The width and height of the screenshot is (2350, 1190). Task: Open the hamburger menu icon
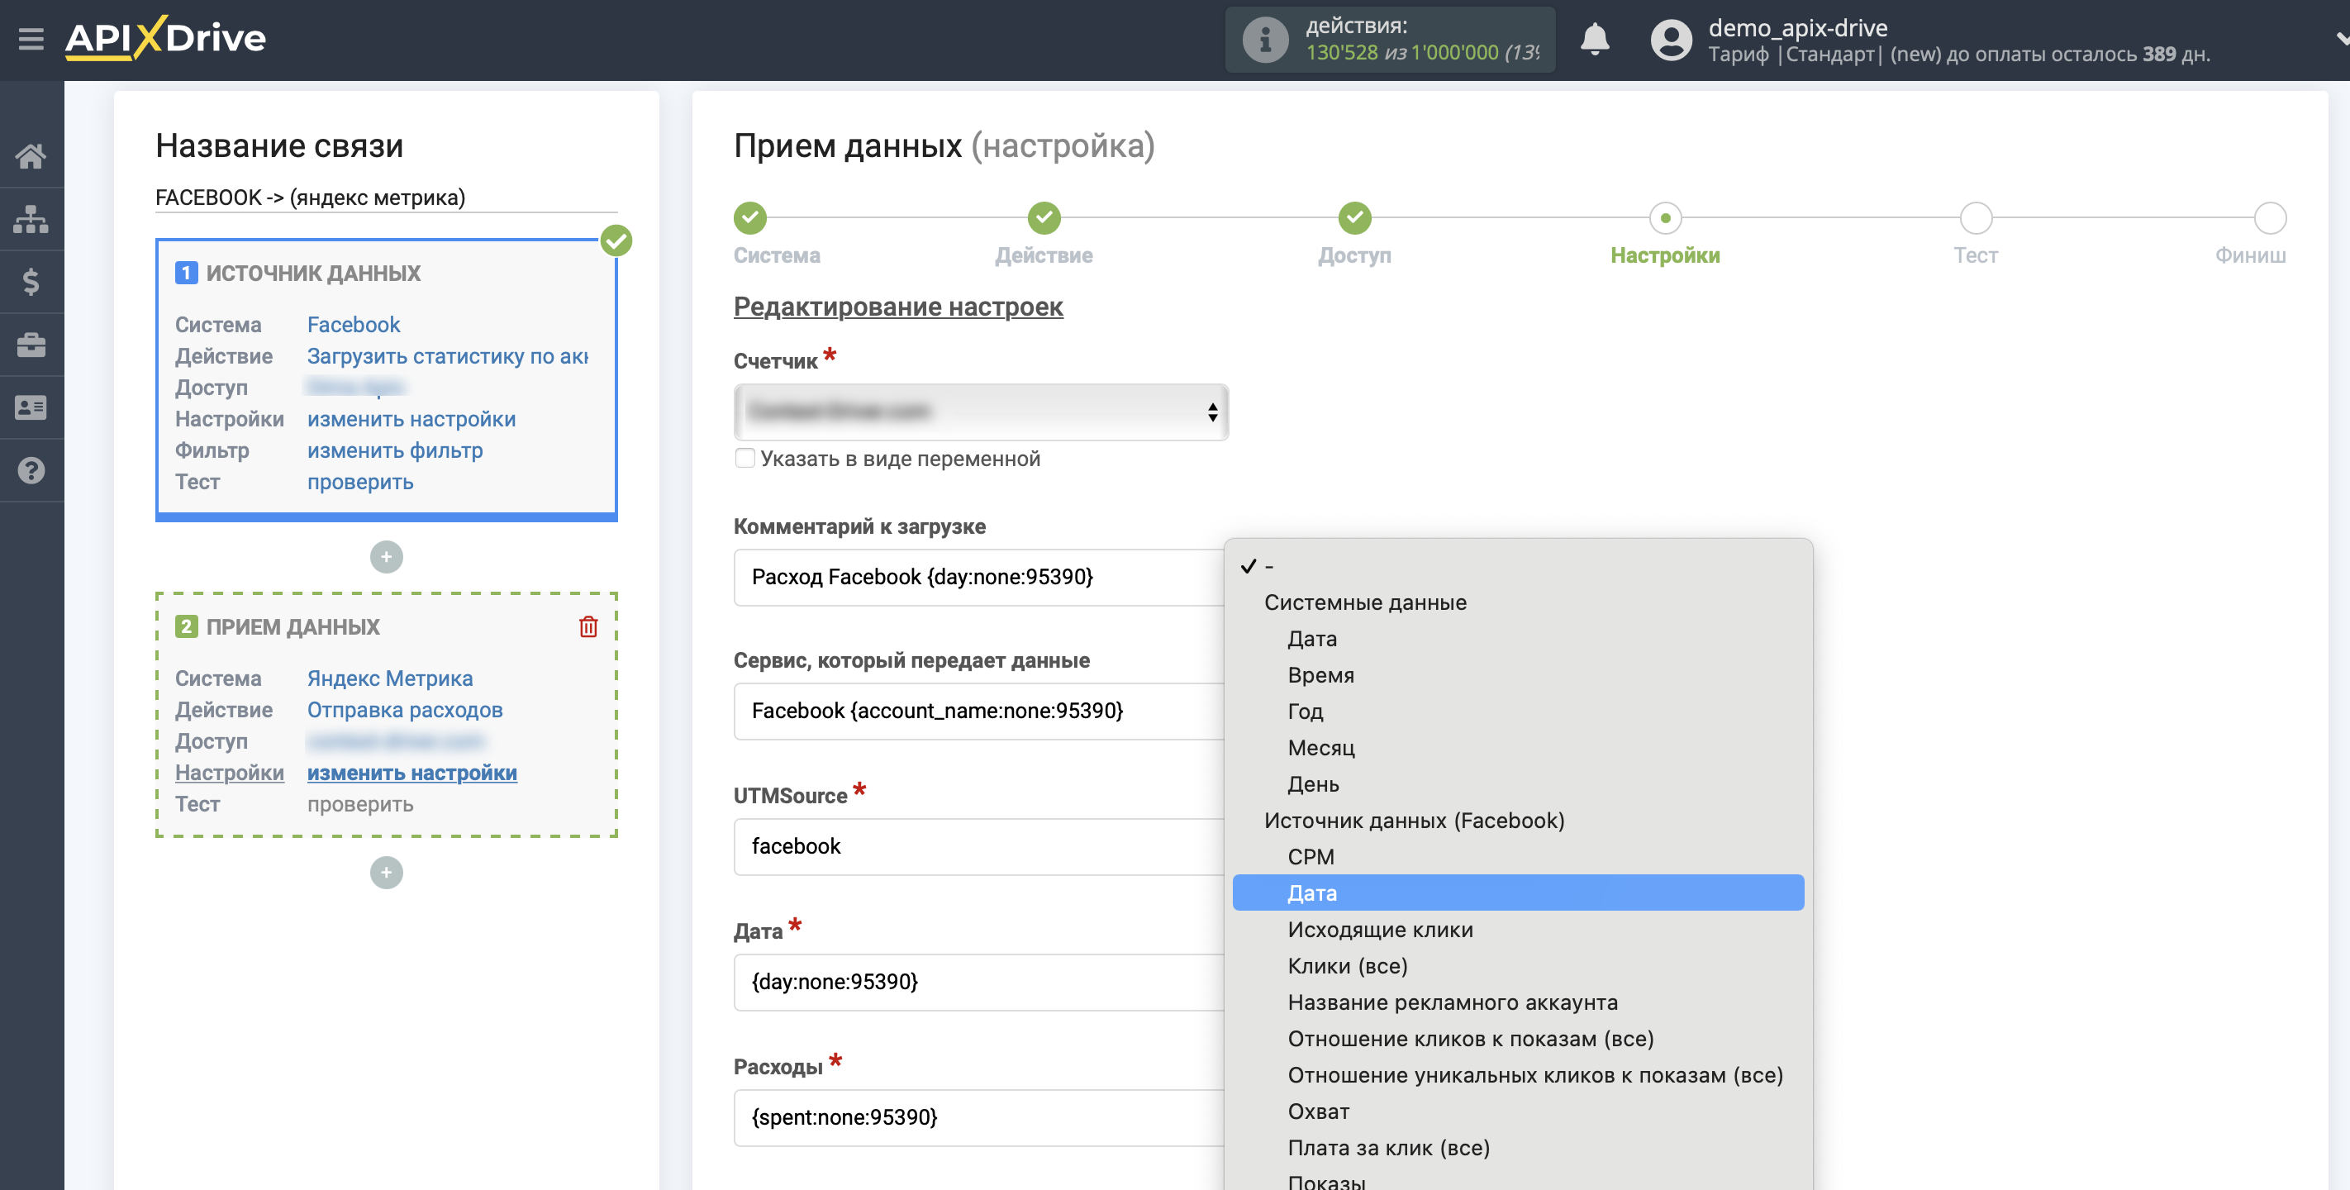[x=31, y=38]
